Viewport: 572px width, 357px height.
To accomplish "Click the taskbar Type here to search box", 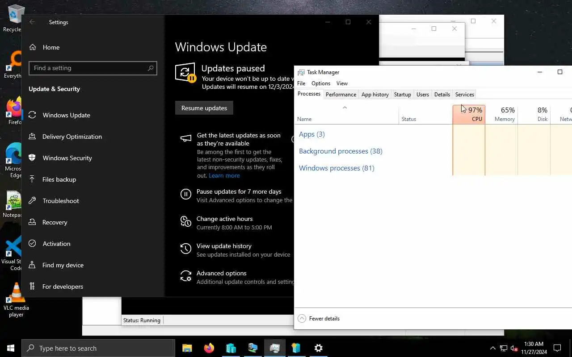I will tap(98, 348).
